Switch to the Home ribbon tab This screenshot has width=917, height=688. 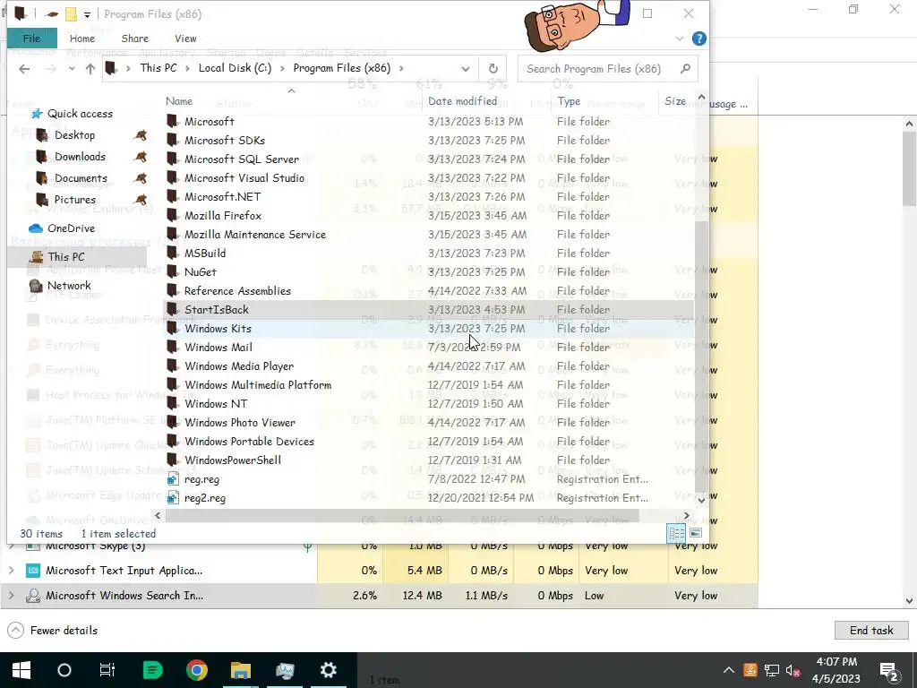click(x=81, y=38)
